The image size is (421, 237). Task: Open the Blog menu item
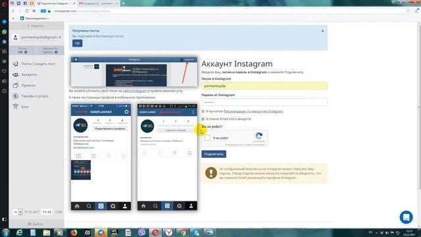click(25, 107)
